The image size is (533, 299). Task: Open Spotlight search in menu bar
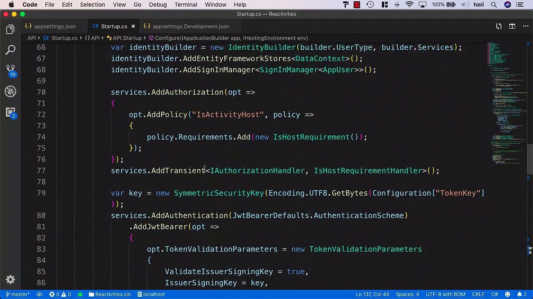click(494, 5)
